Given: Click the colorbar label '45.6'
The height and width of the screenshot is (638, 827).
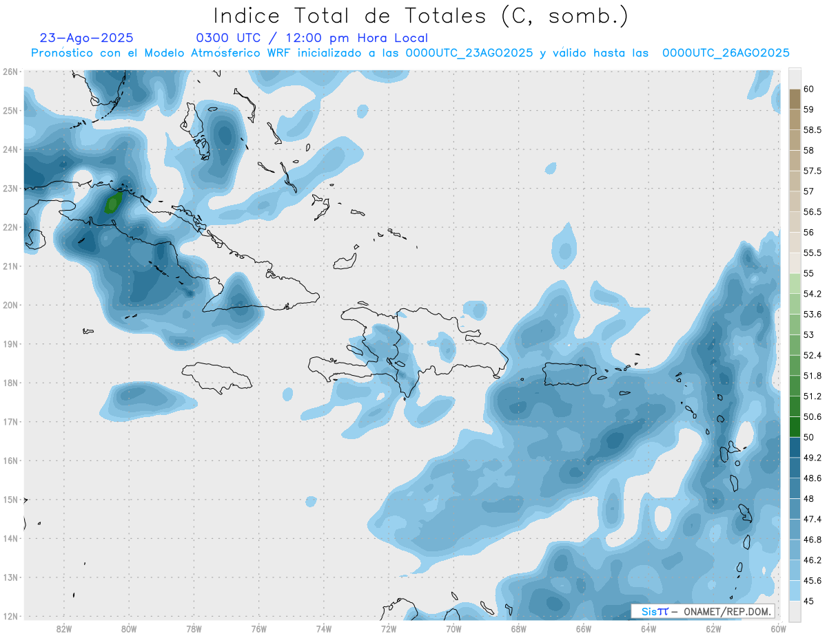Looking at the screenshot, I should coord(812,581).
